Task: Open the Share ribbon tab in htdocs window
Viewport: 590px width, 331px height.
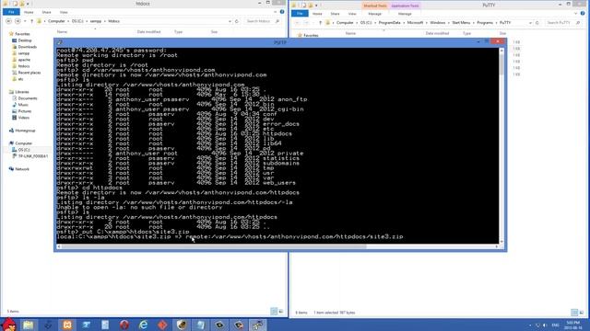Action: [x=46, y=12]
